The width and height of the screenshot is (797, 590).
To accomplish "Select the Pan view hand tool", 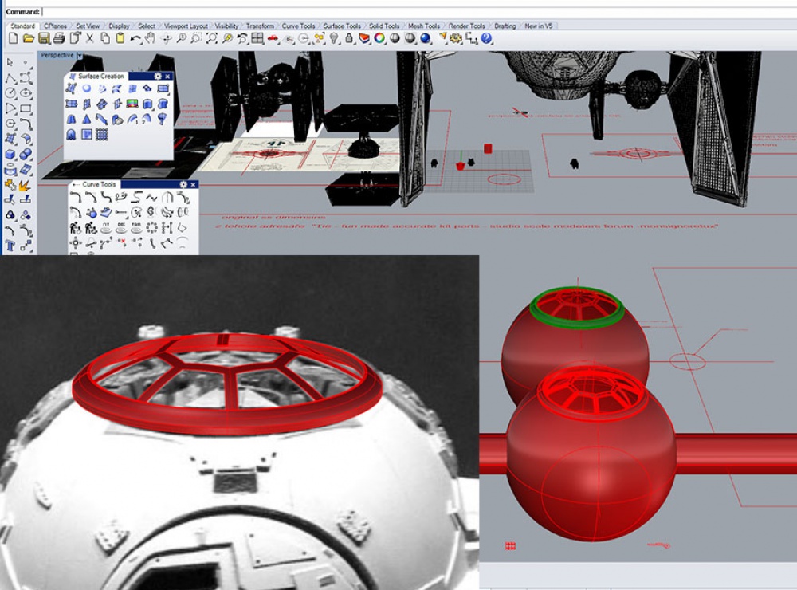I will coord(150,38).
